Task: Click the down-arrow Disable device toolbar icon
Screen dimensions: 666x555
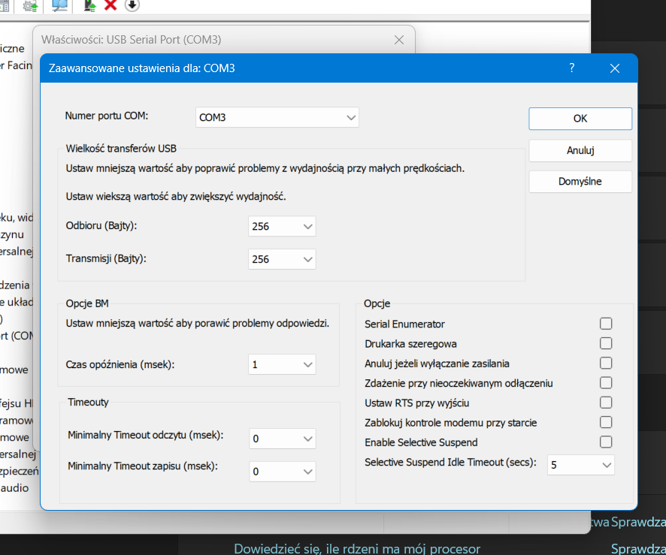Action: (132, 5)
